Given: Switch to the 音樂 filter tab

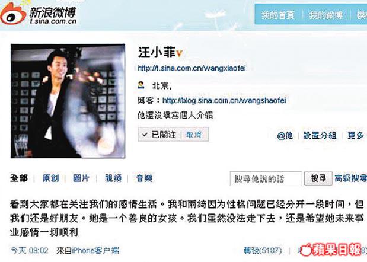Looking at the screenshot, I should (x=144, y=178).
